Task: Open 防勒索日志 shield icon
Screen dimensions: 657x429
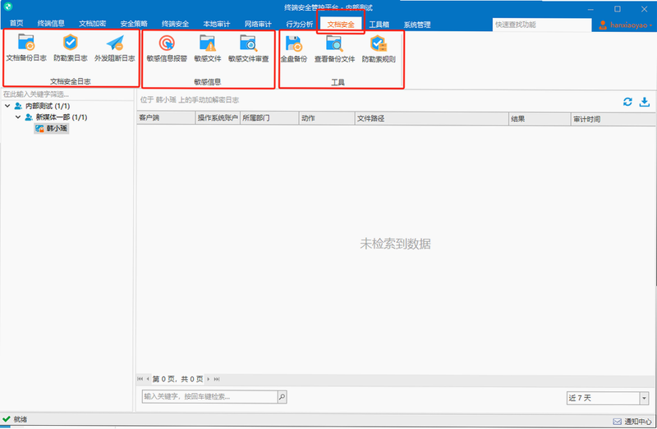Action: coord(71,43)
